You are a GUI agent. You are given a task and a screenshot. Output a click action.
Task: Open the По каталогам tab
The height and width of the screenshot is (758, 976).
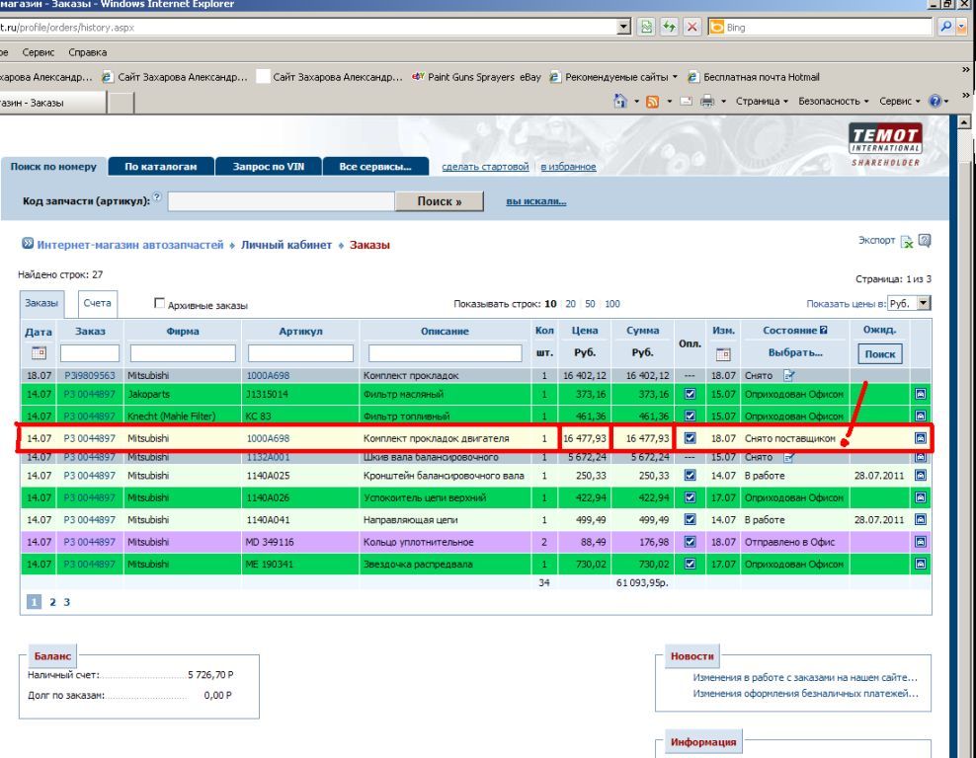161,167
